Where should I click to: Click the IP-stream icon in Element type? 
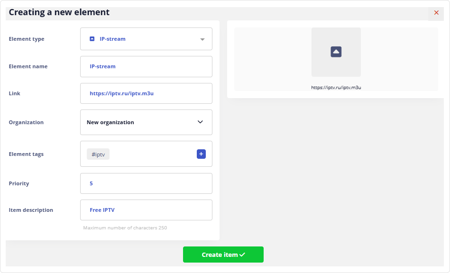point(92,39)
